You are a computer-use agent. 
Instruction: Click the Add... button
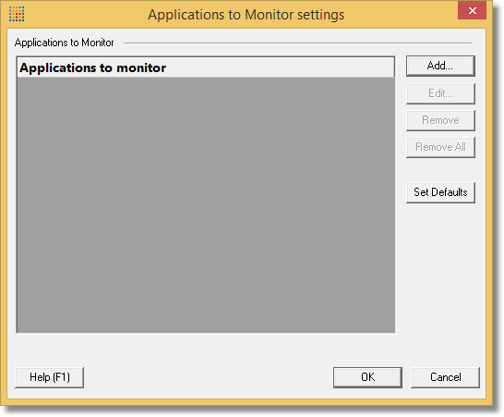point(440,66)
